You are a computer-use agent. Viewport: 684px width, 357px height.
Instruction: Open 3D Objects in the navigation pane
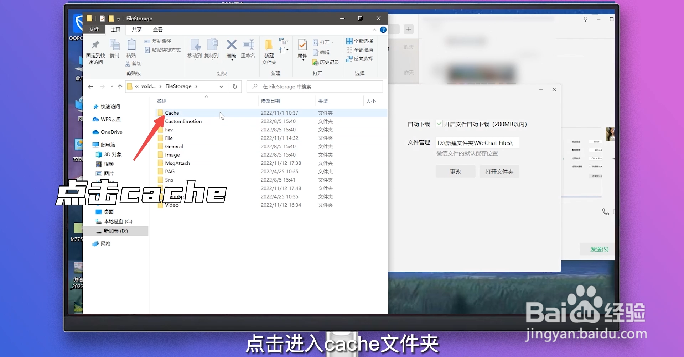[x=109, y=154]
